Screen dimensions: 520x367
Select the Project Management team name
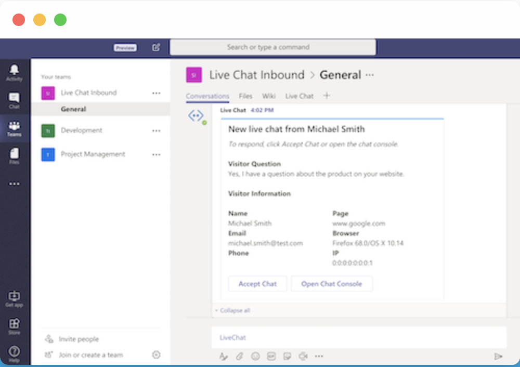click(93, 154)
